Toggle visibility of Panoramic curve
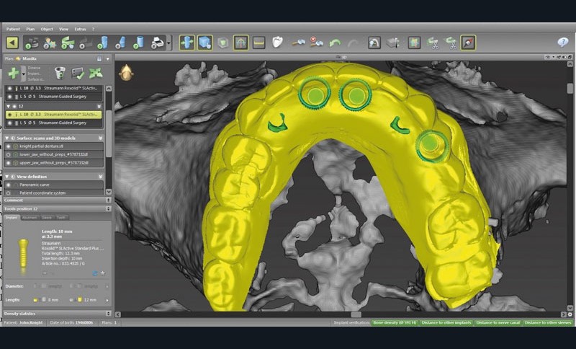Image resolution: width=576 pixels, height=349 pixels. pos(9,185)
